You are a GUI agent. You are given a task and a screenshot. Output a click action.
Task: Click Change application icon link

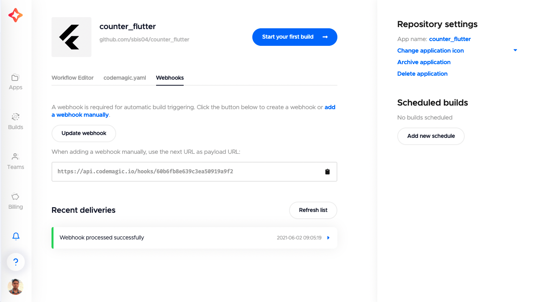click(x=430, y=51)
